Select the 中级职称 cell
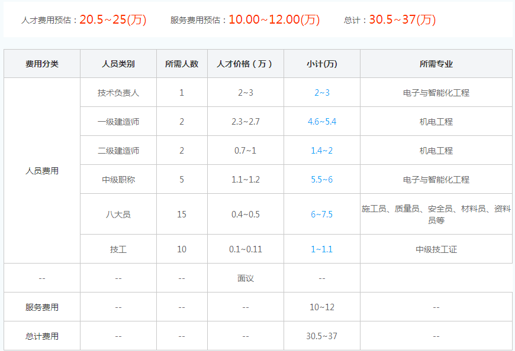The height and width of the screenshot is (351, 515). coord(118,180)
